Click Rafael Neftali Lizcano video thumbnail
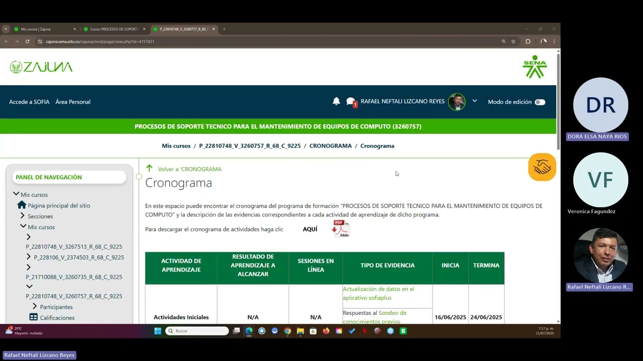The height and width of the screenshot is (361, 643). point(600,255)
